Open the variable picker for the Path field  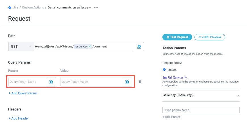(139, 47)
